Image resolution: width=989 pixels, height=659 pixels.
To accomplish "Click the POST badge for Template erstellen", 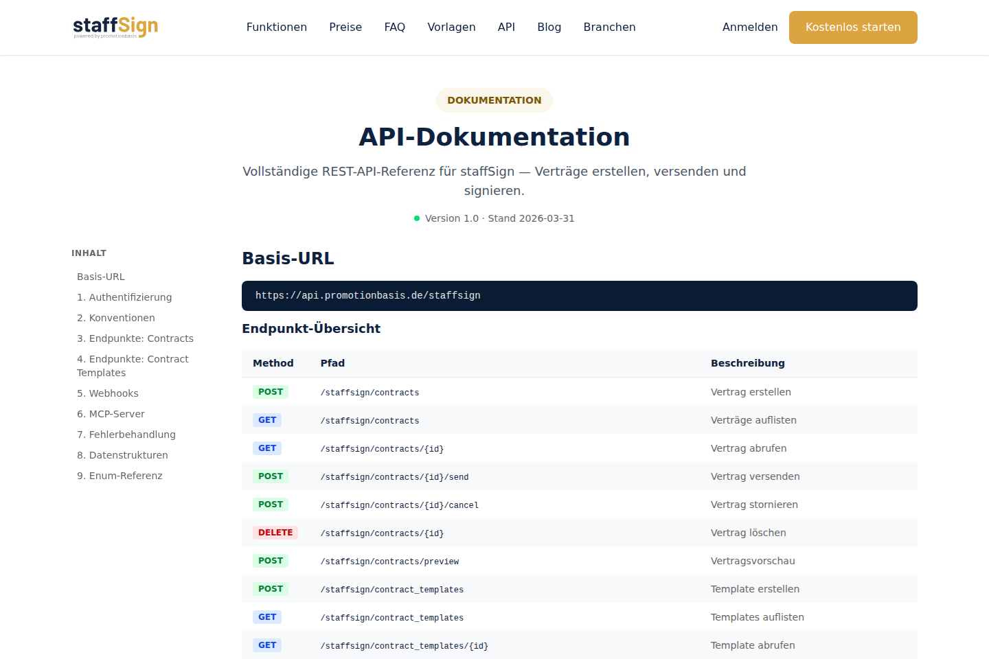I will point(271,589).
